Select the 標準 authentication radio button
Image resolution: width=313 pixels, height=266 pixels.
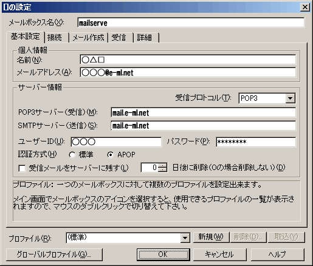click(72, 155)
